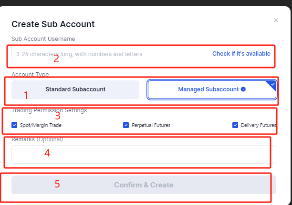Click the red annotation number 3
Image resolution: width=292 pixels, height=205 pixels.
57,116
